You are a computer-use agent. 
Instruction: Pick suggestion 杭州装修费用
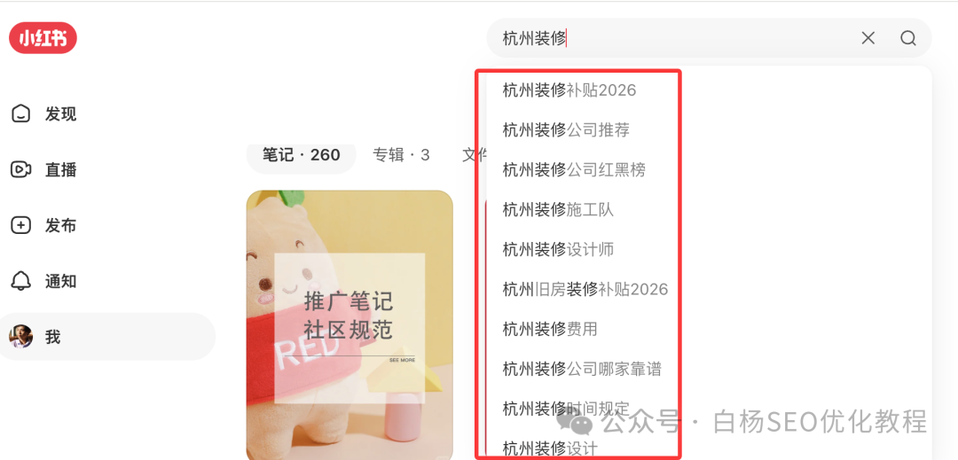pos(550,330)
